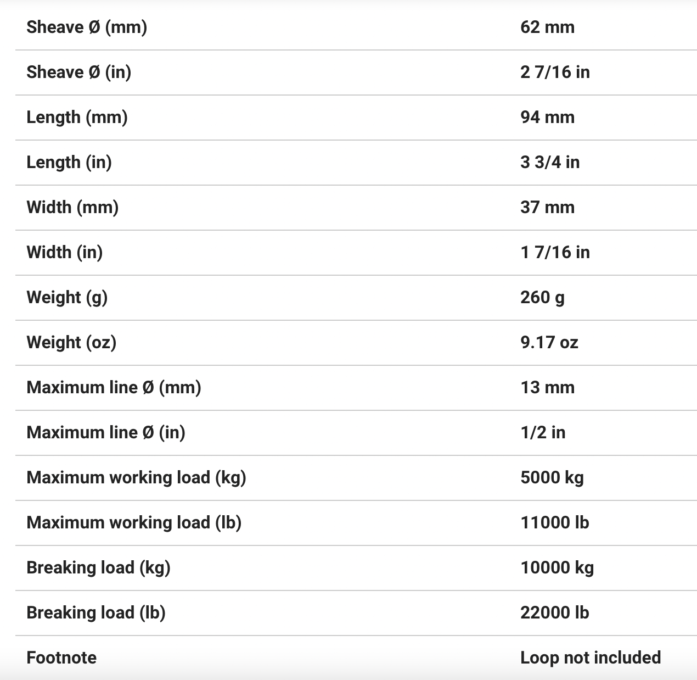This screenshot has height=680, width=697.
Task: Select the '94 mm' length value
Action: [547, 117]
